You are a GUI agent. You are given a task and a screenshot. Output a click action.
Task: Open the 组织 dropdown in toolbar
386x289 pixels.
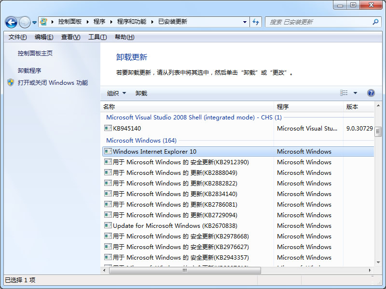click(116, 93)
